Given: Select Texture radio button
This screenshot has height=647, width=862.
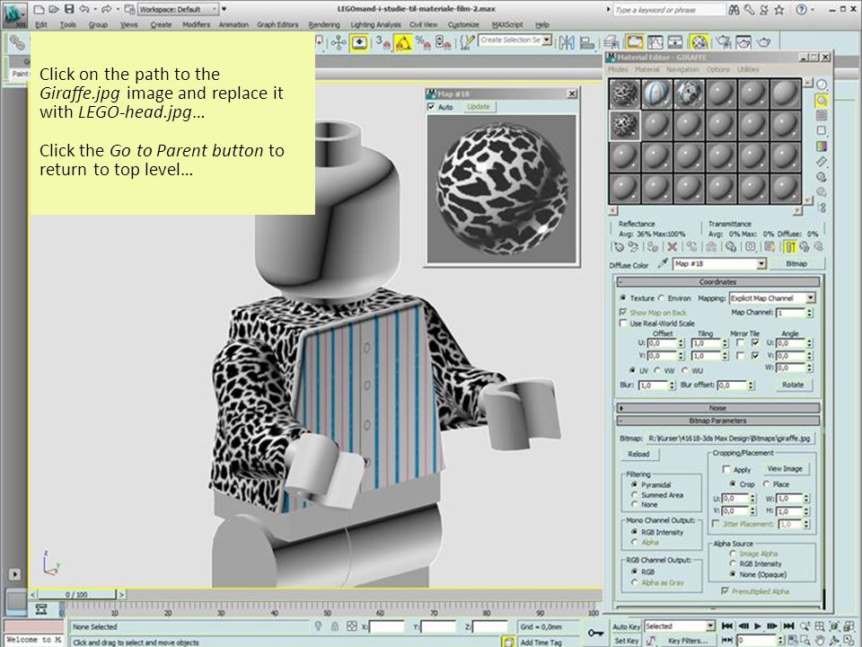Looking at the screenshot, I should click(623, 297).
